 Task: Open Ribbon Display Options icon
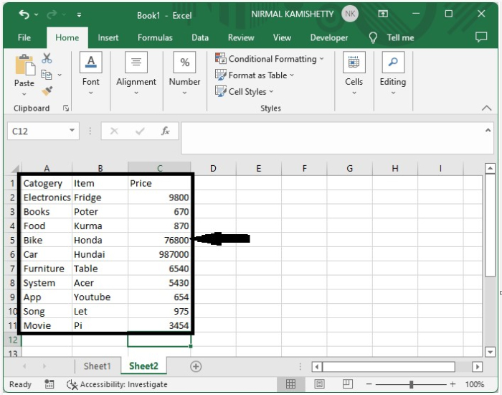[x=383, y=14]
